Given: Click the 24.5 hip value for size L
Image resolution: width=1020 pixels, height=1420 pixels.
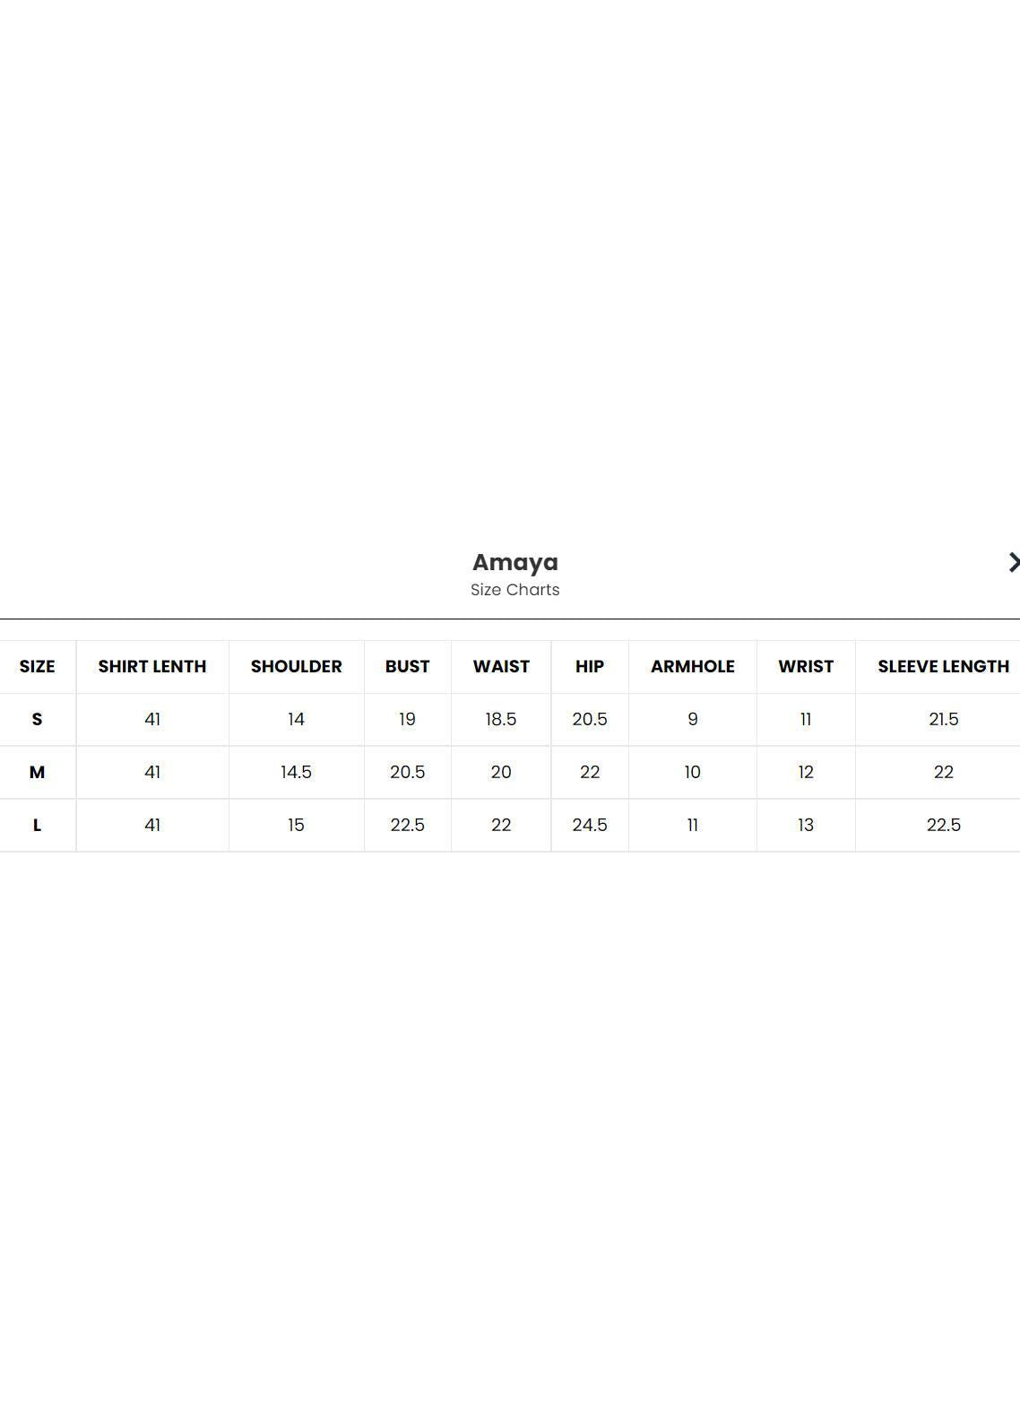Looking at the screenshot, I should 589,825.
